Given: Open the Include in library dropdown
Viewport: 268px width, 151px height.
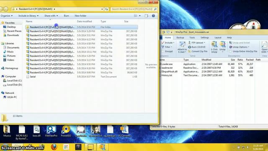Looking at the screenshot, I should [x=28, y=16].
